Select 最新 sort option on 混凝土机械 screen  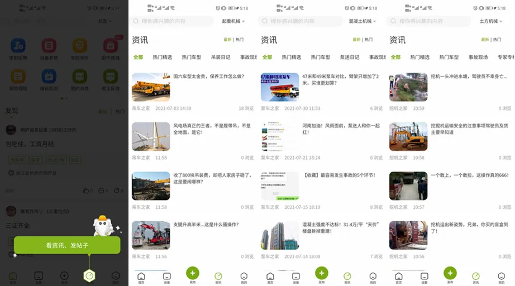pyautogui.click(x=357, y=40)
